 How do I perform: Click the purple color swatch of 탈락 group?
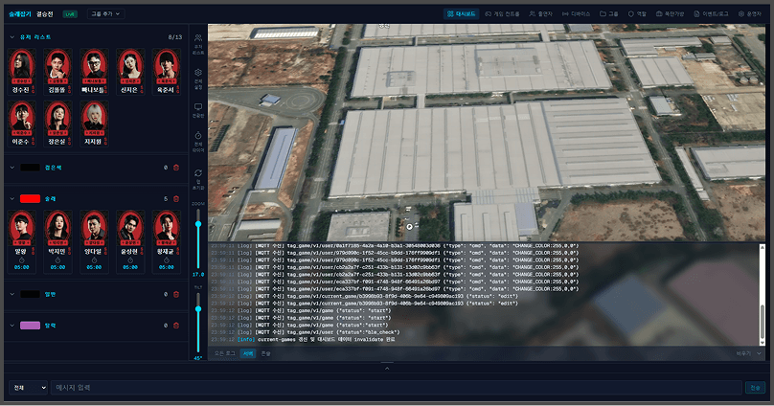(x=30, y=326)
